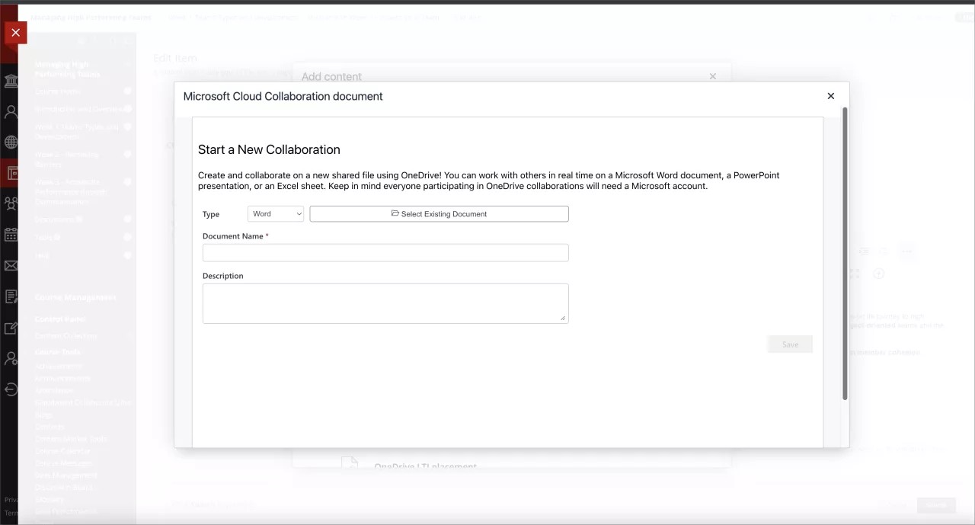
Task: Open the Grades icon in sidebar
Action: pos(11,296)
